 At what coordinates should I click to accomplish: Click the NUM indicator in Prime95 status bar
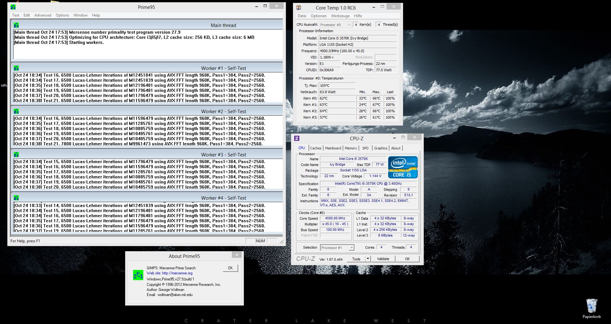tap(260, 241)
